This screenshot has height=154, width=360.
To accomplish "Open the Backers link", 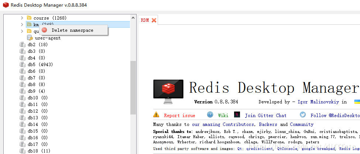I will tap(268, 124).
